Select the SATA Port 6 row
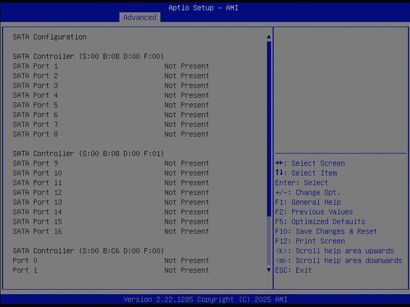410x307 pixels. pos(111,114)
